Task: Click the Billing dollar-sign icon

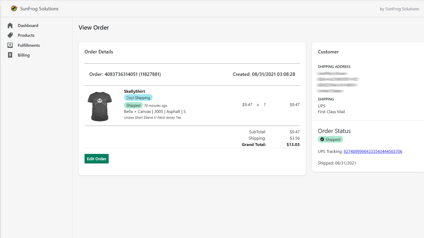Action: [x=10, y=55]
